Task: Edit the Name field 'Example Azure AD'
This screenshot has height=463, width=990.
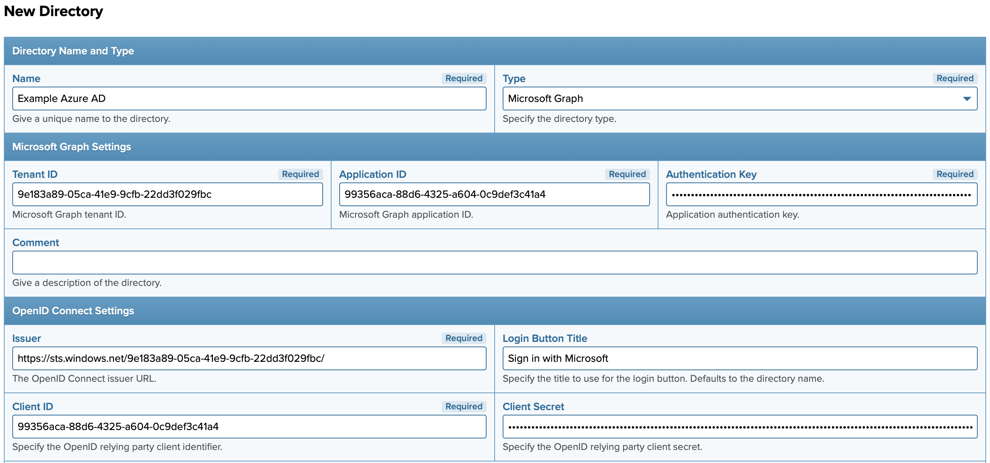Action: [249, 98]
